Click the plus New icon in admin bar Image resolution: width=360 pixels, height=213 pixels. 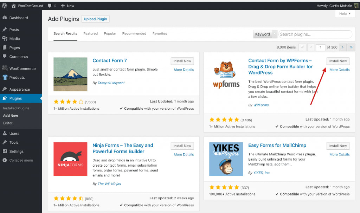(x=63, y=6)
